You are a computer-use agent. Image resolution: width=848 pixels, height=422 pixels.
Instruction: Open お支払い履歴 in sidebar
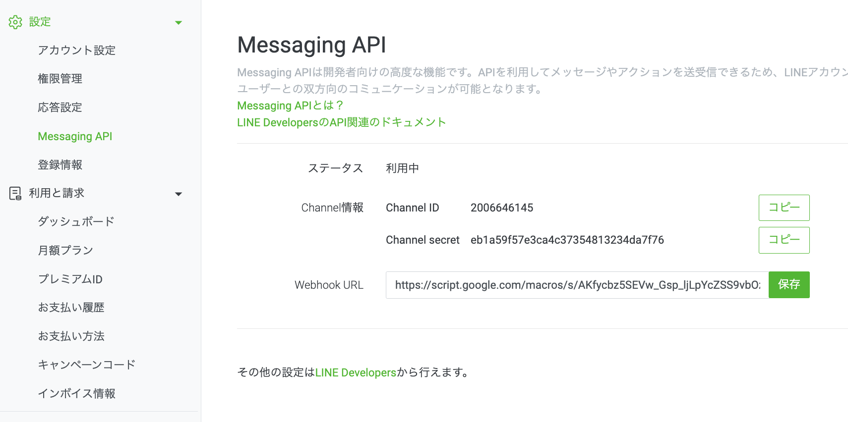coord(71,308)
